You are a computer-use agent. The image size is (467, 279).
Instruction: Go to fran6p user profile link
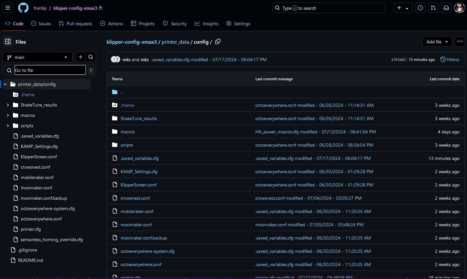(40, 8)
